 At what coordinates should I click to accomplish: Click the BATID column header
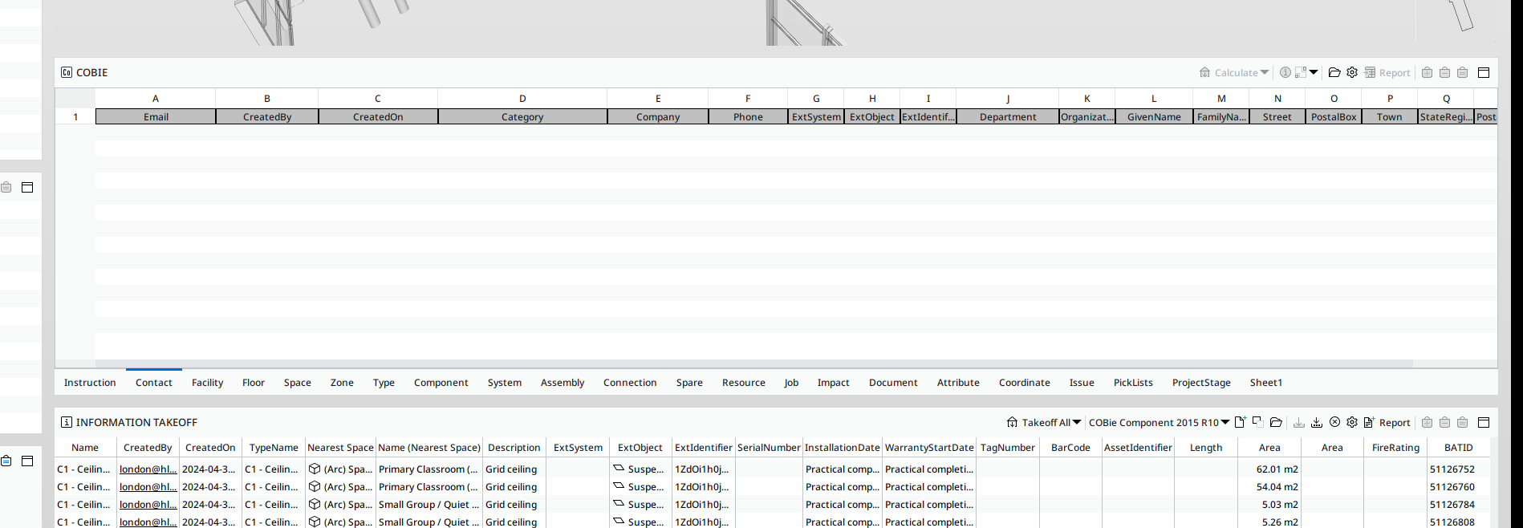[1458, 448]
